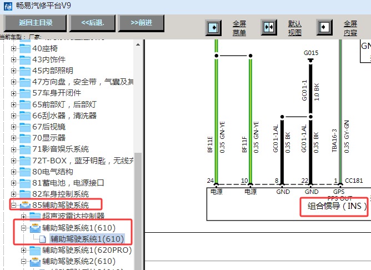Click the BF11F wire label
This screenshot has width=371, height=270.
pos(244,144)
